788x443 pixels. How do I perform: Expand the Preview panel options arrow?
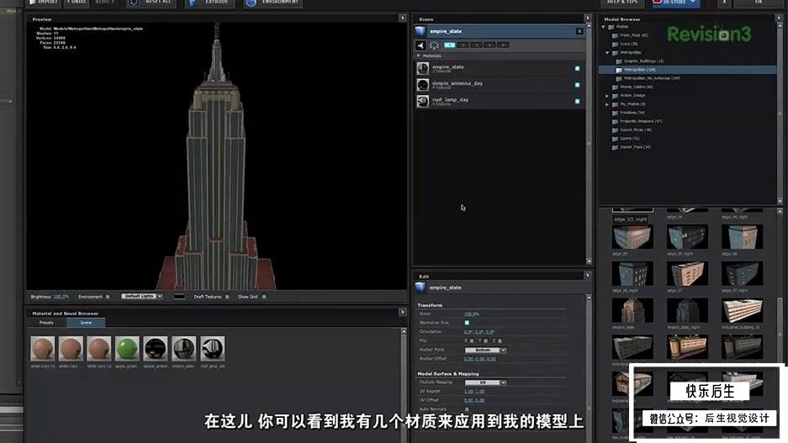(402, 18)
